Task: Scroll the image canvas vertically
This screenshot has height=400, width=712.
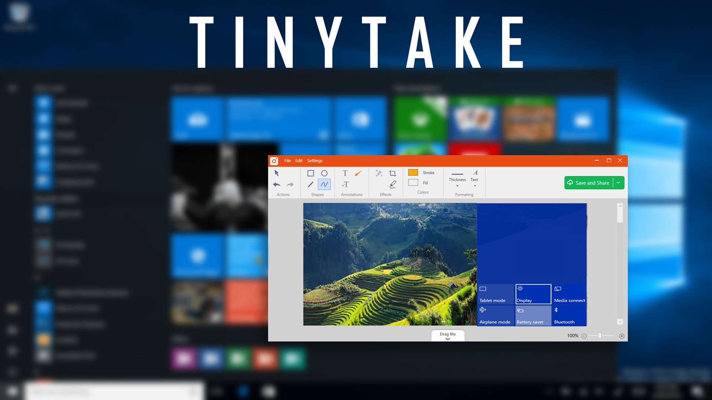Action: 620,264
